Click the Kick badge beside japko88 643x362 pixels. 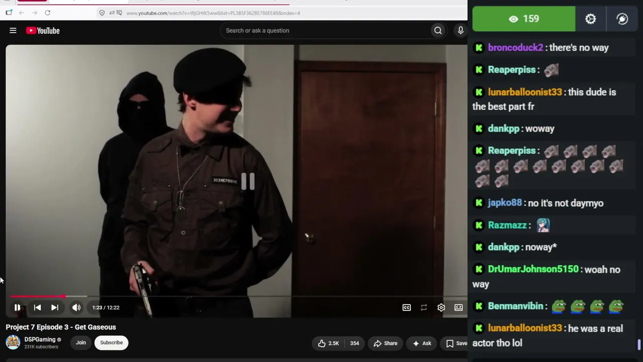pyautogui.click(x=479, y=203)
